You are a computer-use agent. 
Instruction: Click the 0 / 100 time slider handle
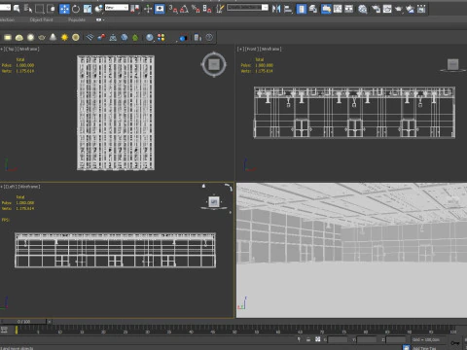pos(24,322)
